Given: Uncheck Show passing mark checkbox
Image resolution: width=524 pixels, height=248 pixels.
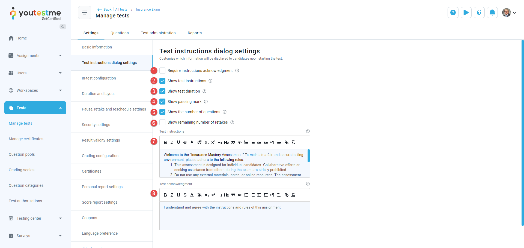Looking at the screenshot, I should point(162,102).
